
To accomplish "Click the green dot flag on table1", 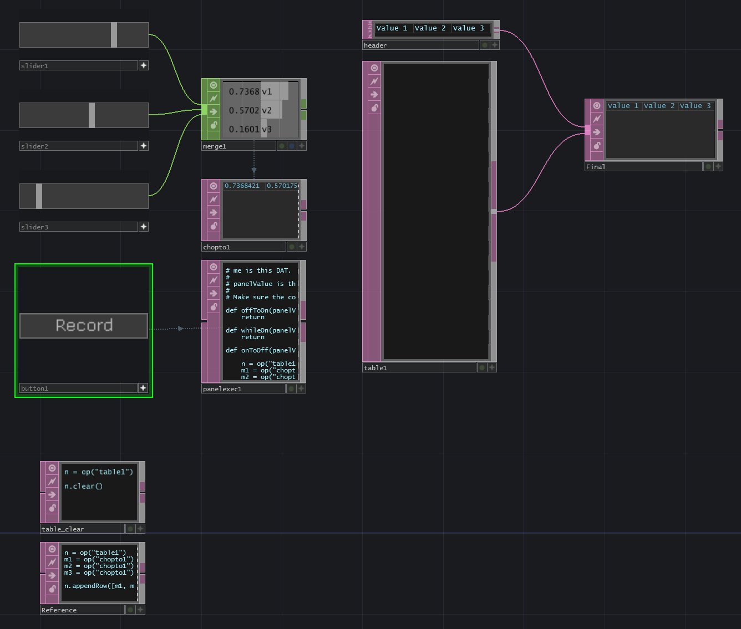I will tap(482, 367).
